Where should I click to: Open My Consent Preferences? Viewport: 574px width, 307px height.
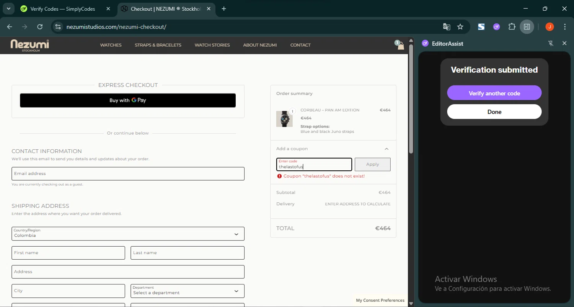(x=380, y=301)
